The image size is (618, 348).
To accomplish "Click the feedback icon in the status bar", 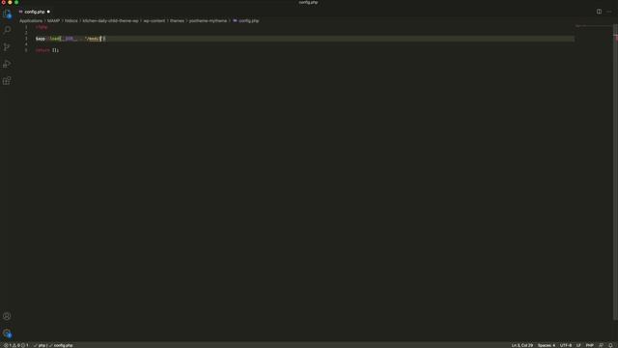I will 601,345.
